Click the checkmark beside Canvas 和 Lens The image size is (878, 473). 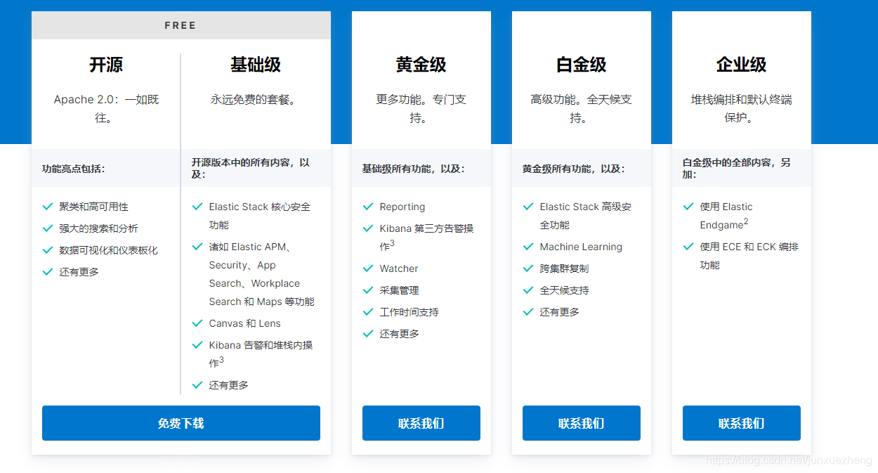point(197,323)
